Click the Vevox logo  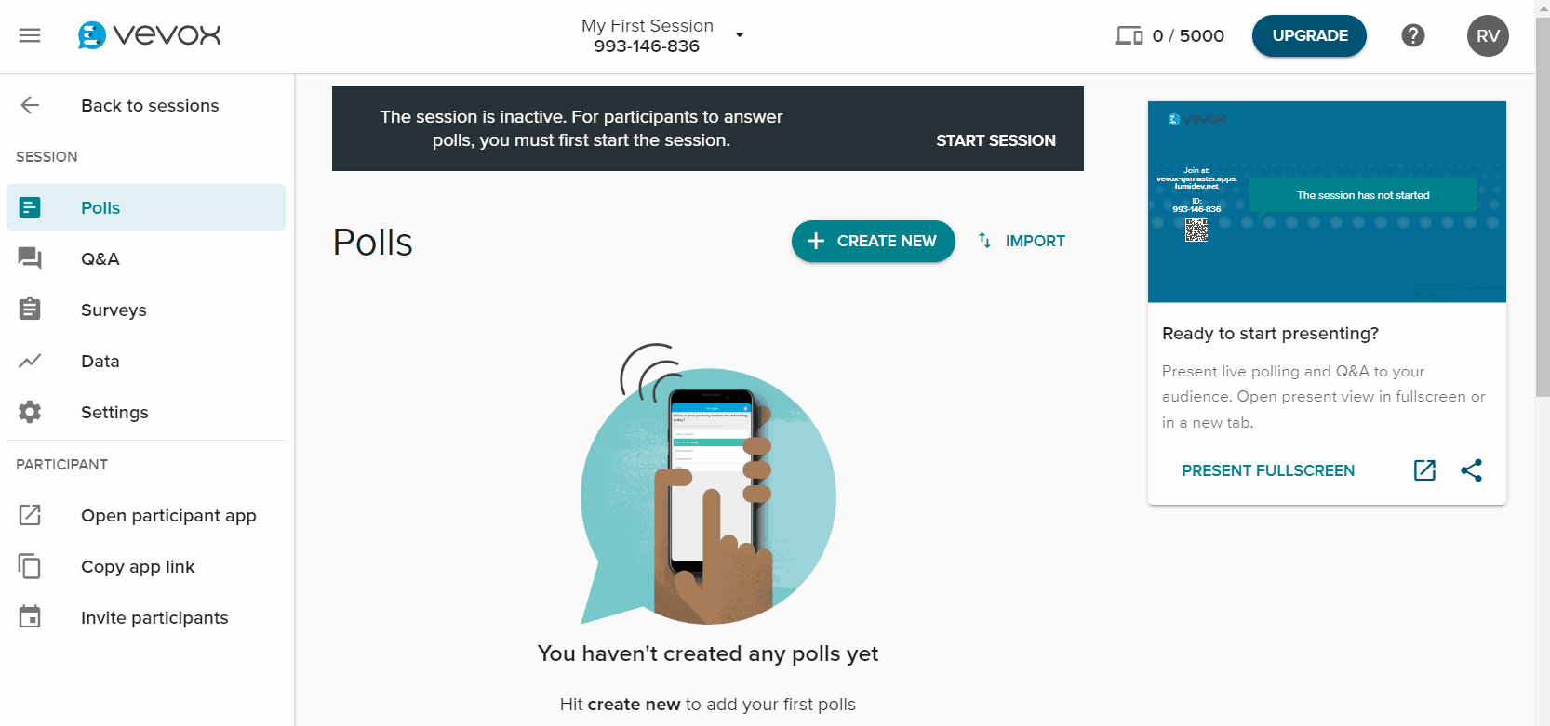pos(149,35)
